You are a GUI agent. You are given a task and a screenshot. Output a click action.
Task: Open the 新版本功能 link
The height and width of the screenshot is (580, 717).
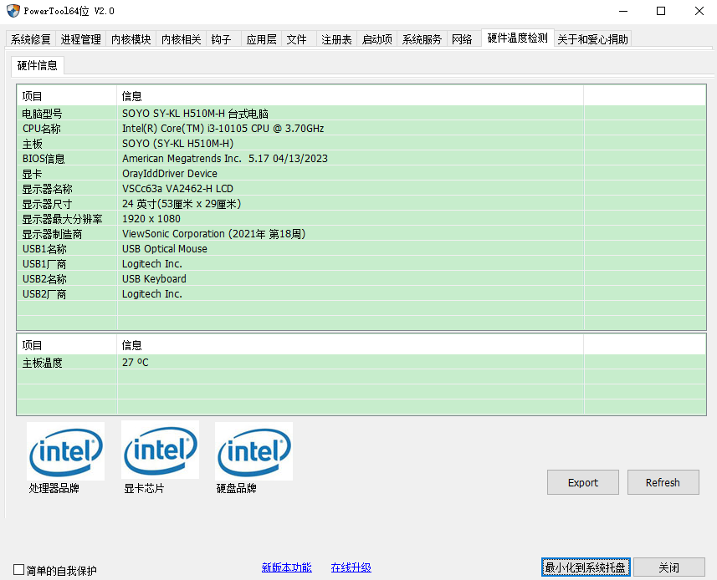[286, 567]
